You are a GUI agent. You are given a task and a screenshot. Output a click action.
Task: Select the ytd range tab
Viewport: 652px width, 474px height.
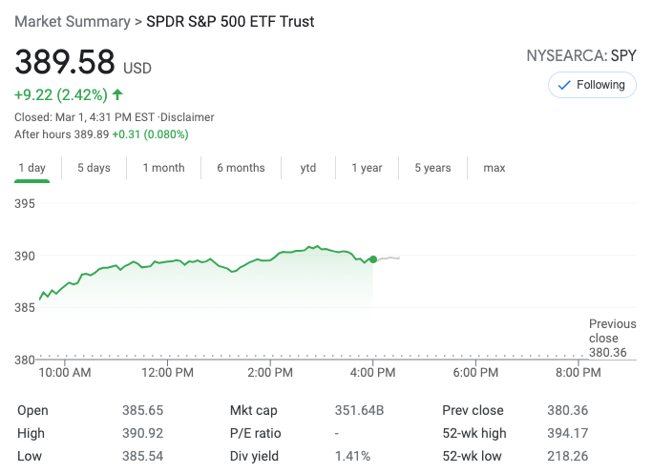308,168
